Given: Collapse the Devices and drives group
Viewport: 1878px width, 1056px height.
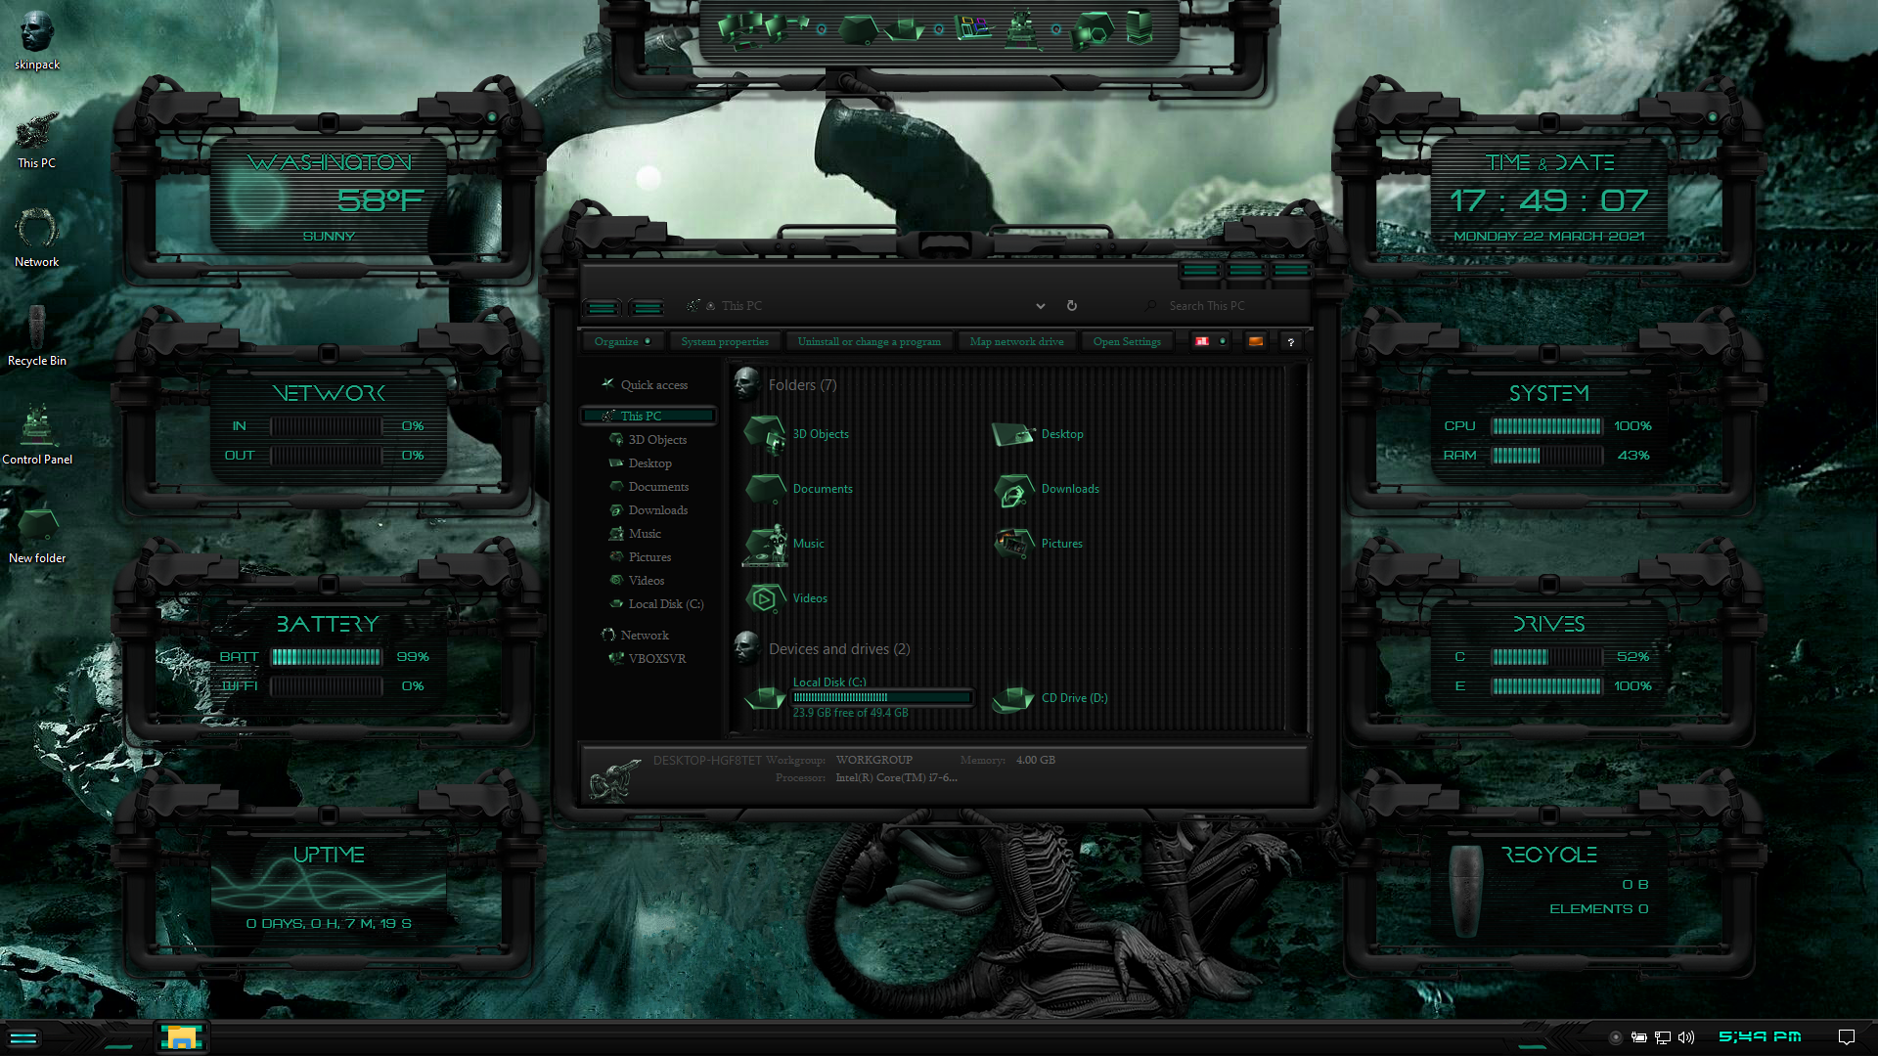Looking at the screenshot, I should pos(838,649).
